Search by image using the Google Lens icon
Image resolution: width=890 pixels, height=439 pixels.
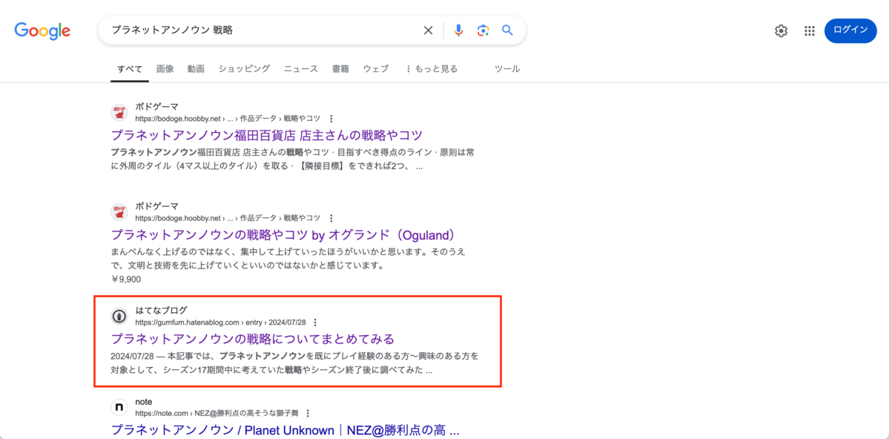click(x=483, y=30)
